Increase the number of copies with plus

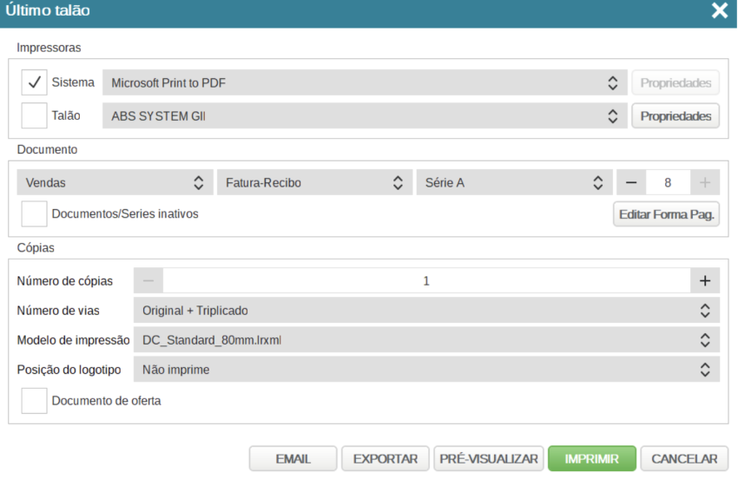tap(705, 280)
